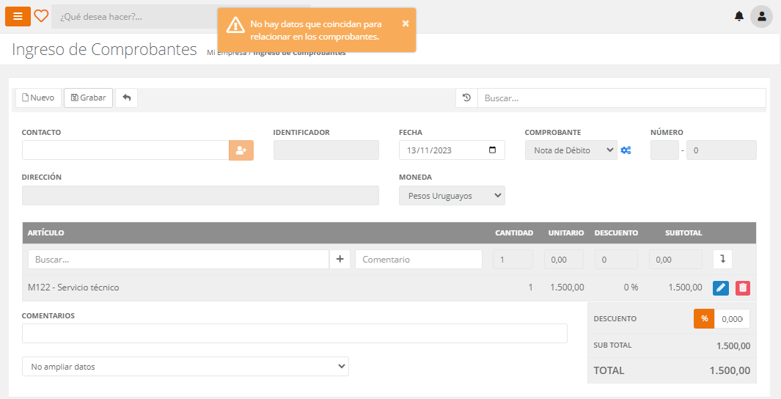781x399 pixels.
Task: Toggle the percent discount button
Action: (x=704, y=319)
